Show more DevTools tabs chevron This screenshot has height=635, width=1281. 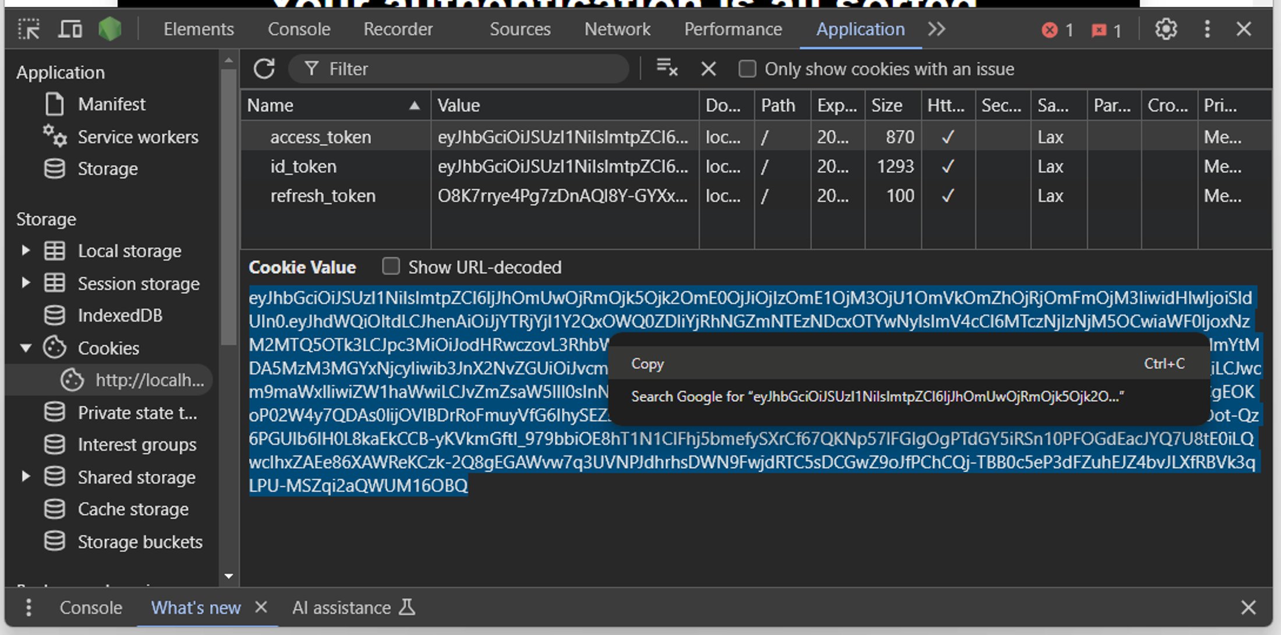pos(936,29)
